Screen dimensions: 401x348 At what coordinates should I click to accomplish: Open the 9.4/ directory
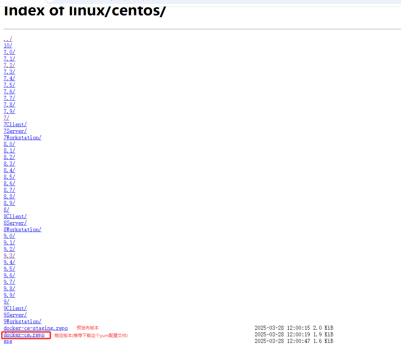pos(9,262)
